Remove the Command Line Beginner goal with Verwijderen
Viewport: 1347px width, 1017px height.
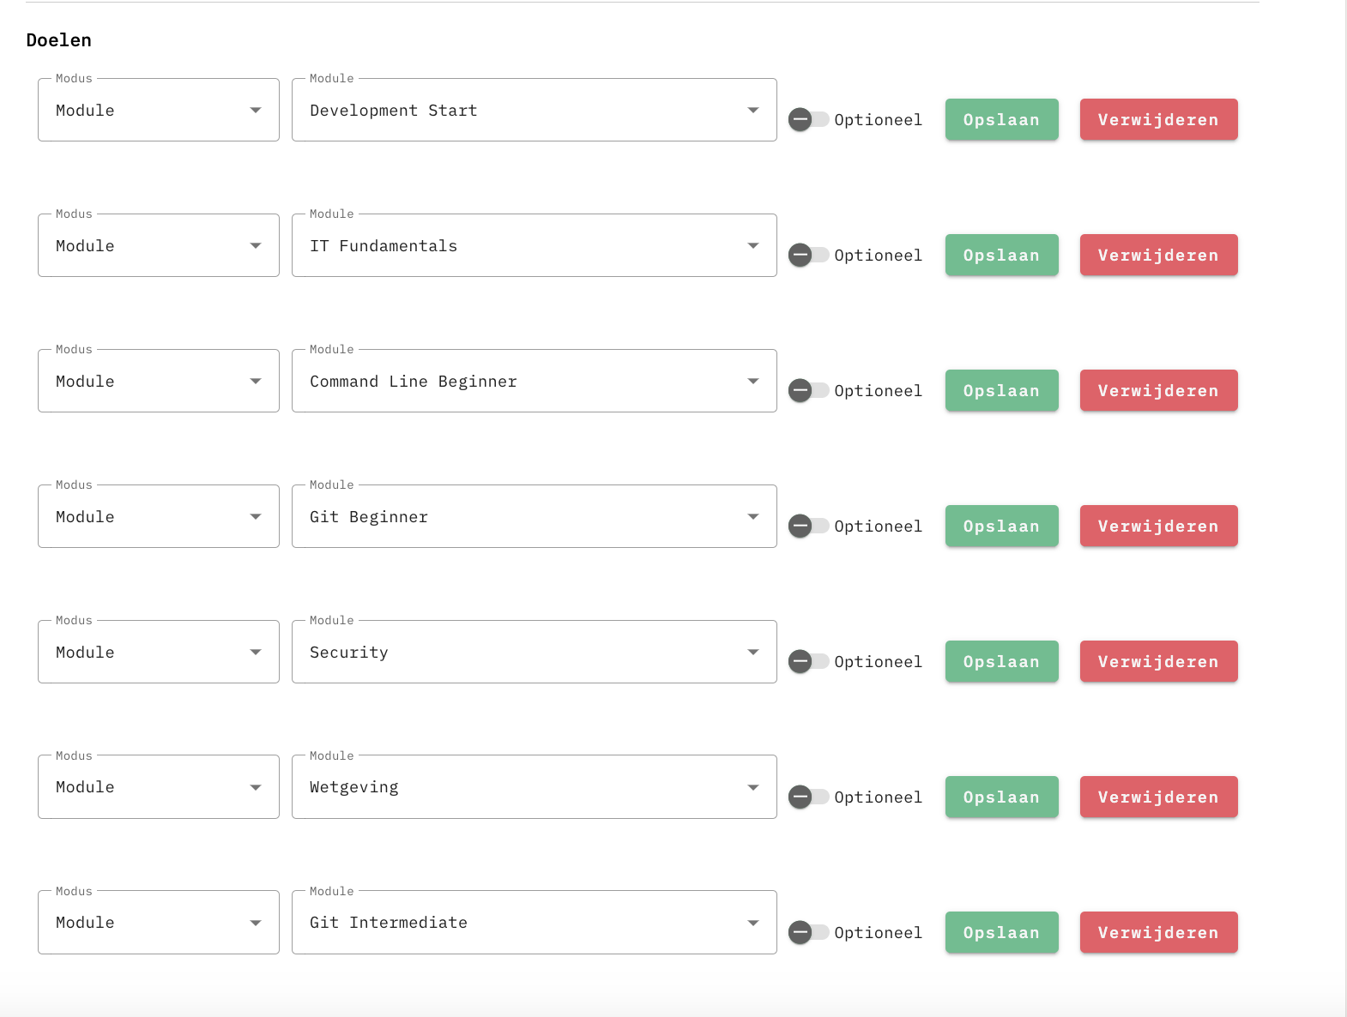tap(1159, 390)
